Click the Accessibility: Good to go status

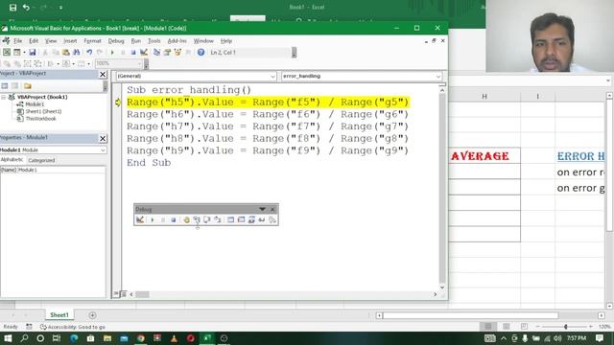pyautogui.click(x=73, y=327)
